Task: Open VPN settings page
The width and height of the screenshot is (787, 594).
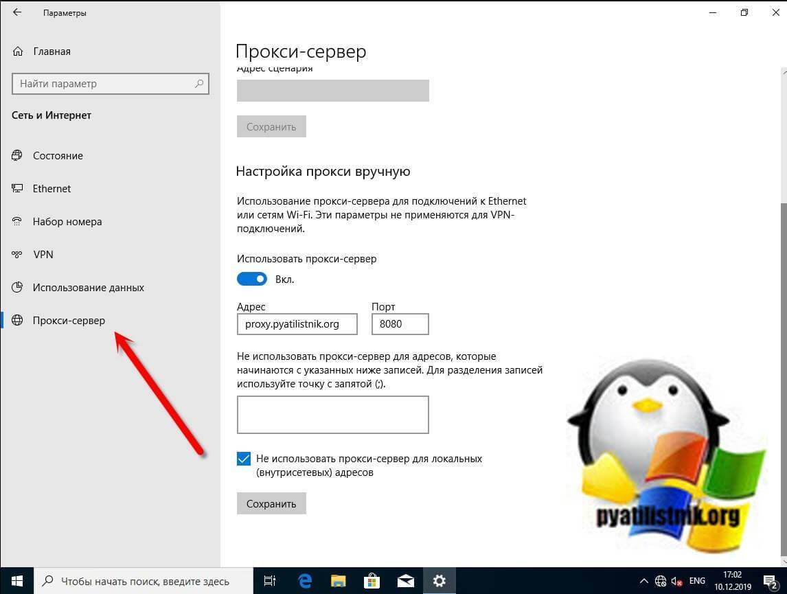Action: [x=43, y=254]
